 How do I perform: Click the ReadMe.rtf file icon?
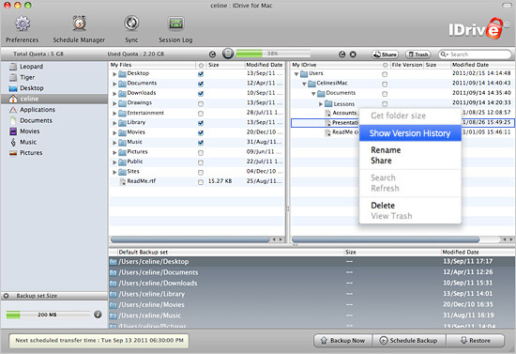[x=122, y=181]
